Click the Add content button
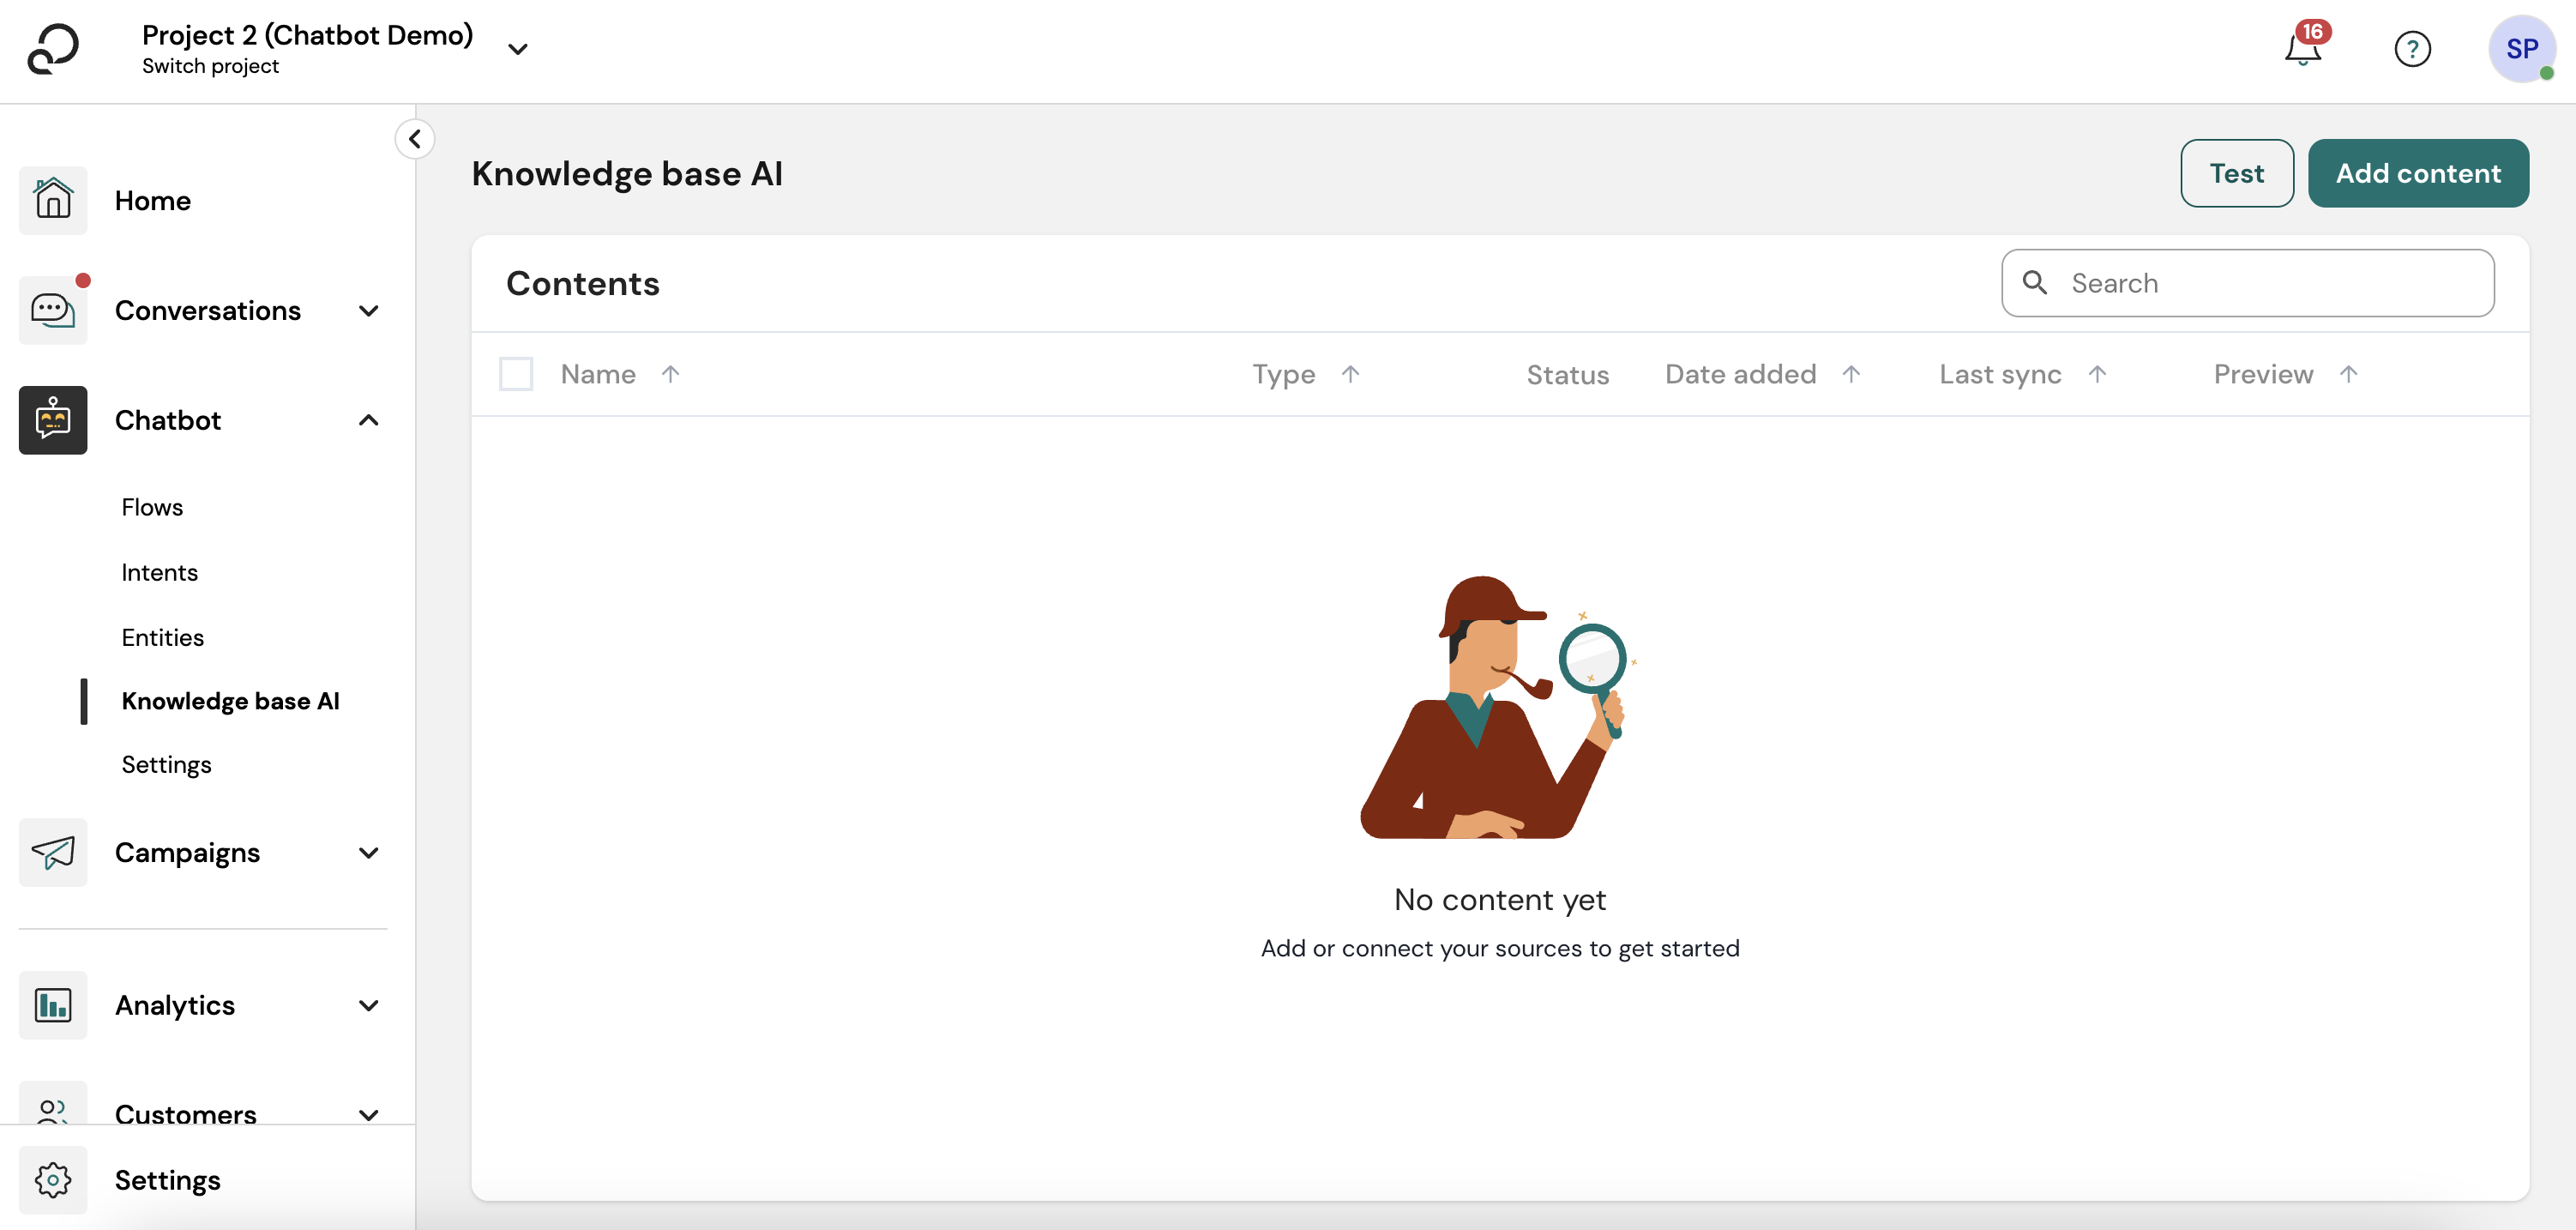Image resolution: width=2576 pixels, height=1230 pixels. tap(2418, 172)
